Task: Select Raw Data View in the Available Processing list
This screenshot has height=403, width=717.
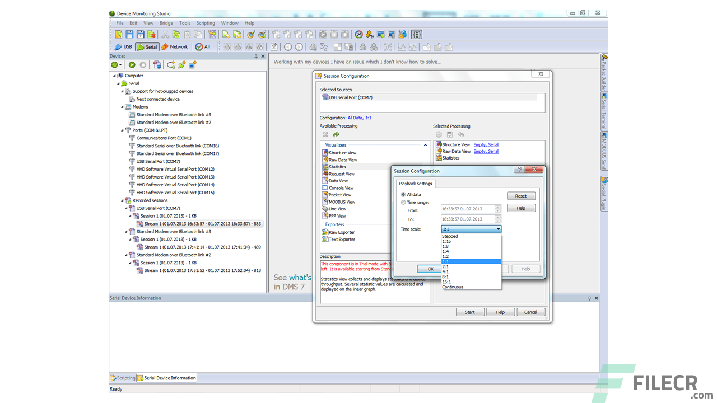Action: (x=339, y=160)
